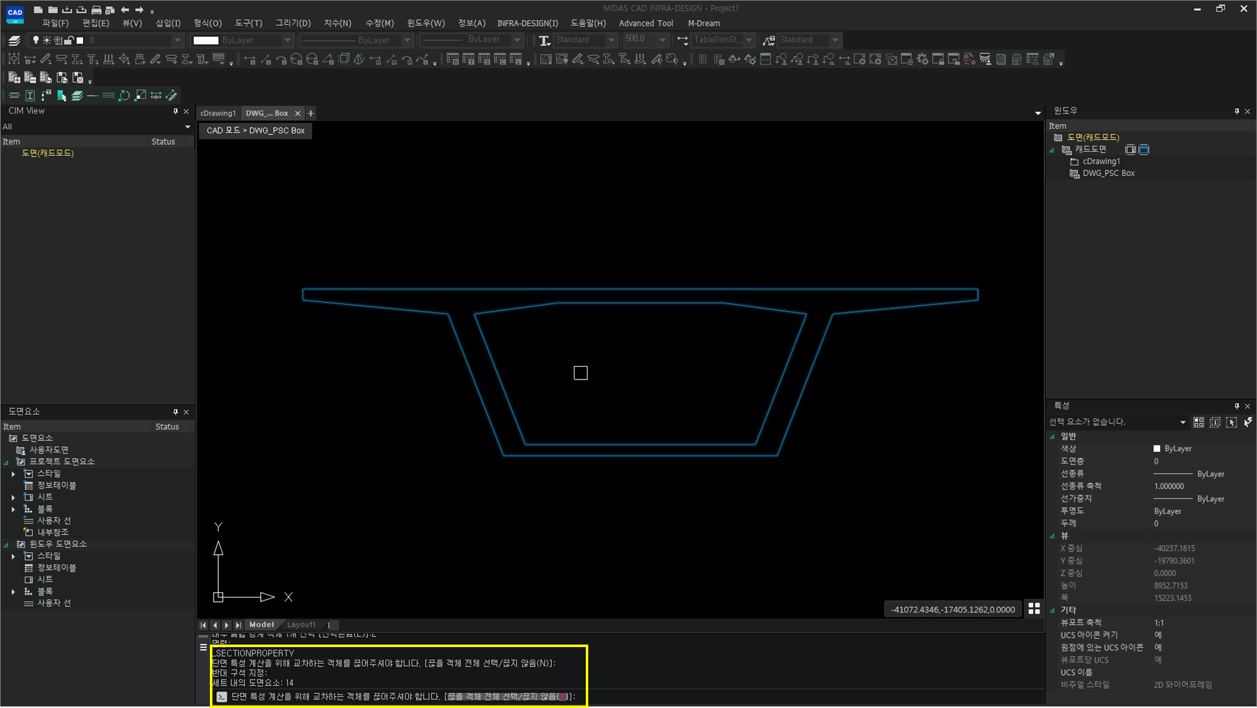The height and width of the screenshot is (708, 1257).
Task: Open the 500.0 scale dropdown
Action: 662,40
